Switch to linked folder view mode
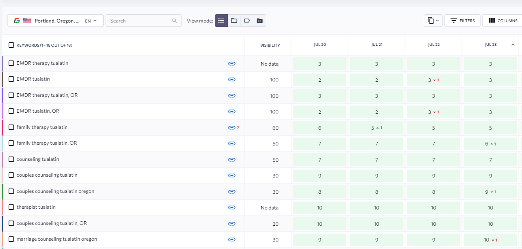522x249 pixels. 259,21
